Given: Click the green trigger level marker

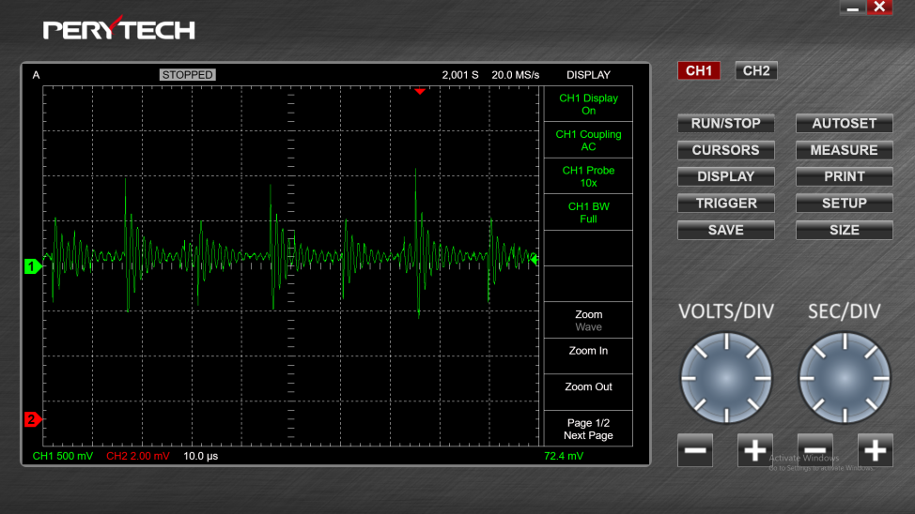Looking at the screenshot, I should (534, 260).
